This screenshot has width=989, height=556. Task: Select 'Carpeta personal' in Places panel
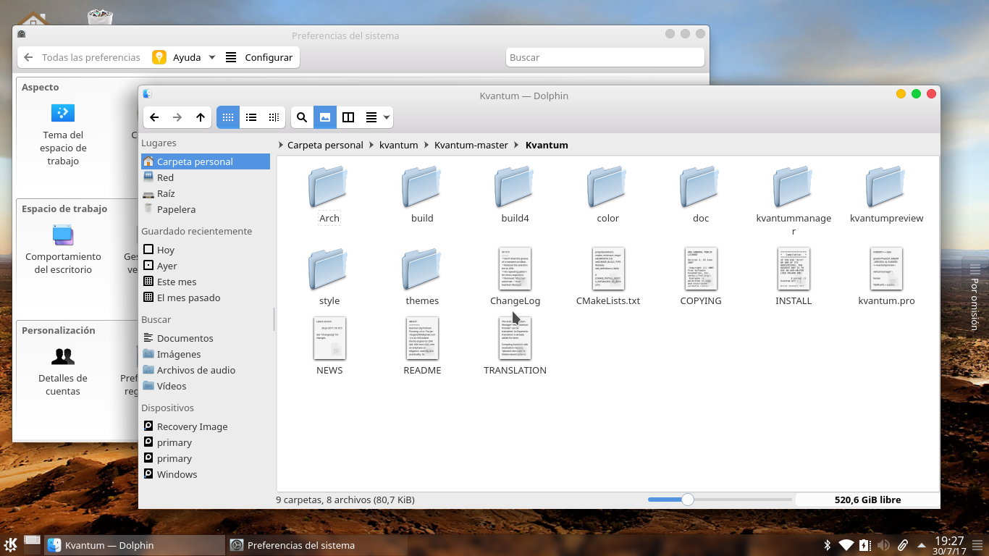pos(206,161)
